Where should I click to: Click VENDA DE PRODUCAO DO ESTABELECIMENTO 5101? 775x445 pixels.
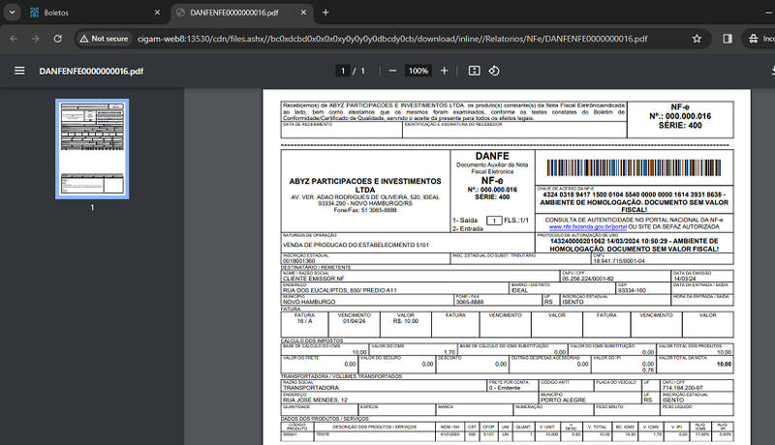click(x=356, y=245)
